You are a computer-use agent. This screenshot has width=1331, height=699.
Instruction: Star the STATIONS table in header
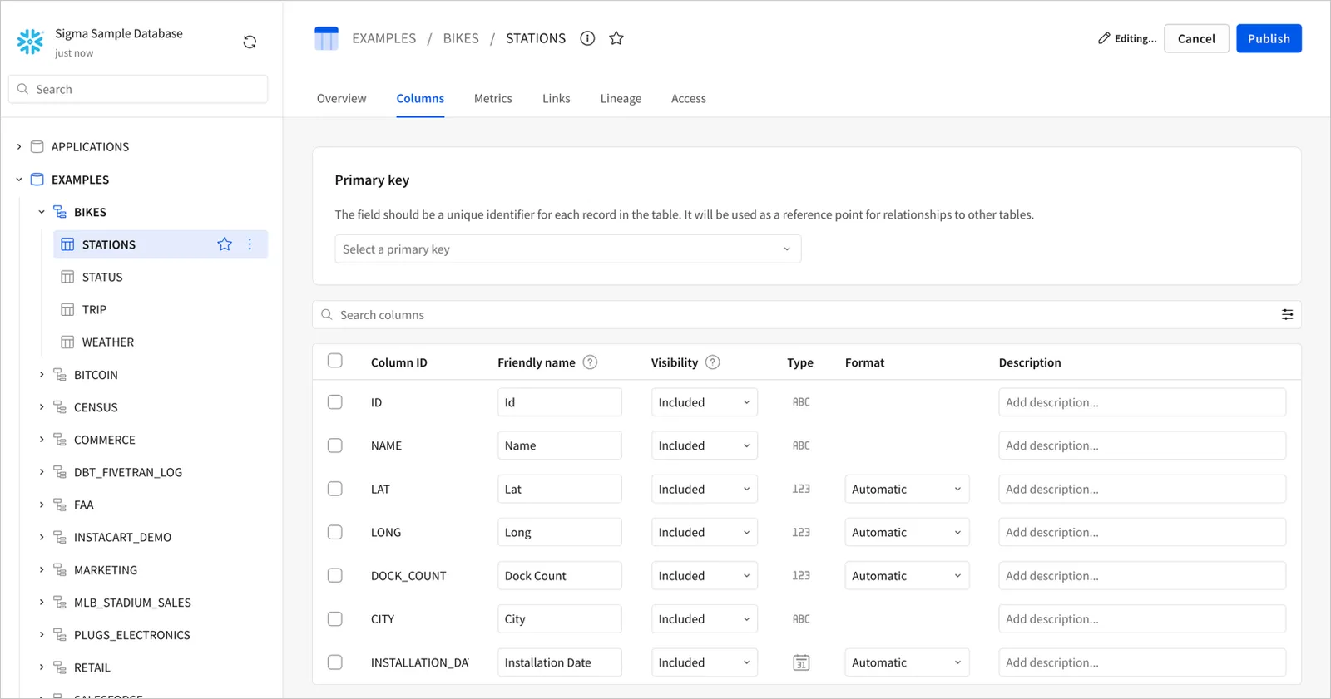[616, 38]
